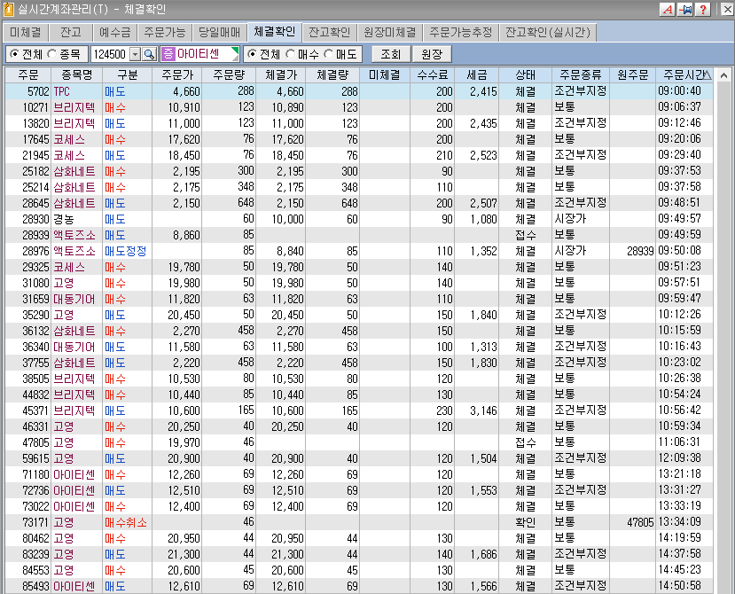Switch to the 원장미체결 tab
Screen dimensions: 735x594
pyautogui.click(x=390, y=32)
